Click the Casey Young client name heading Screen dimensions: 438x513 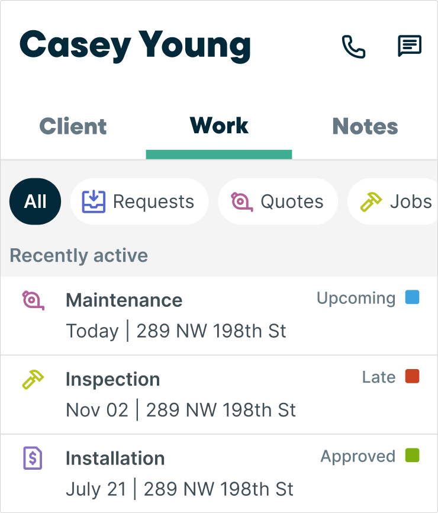(136, 46)
